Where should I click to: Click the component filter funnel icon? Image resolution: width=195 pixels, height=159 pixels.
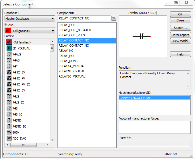pyautogui.click(x=114, y=18)
